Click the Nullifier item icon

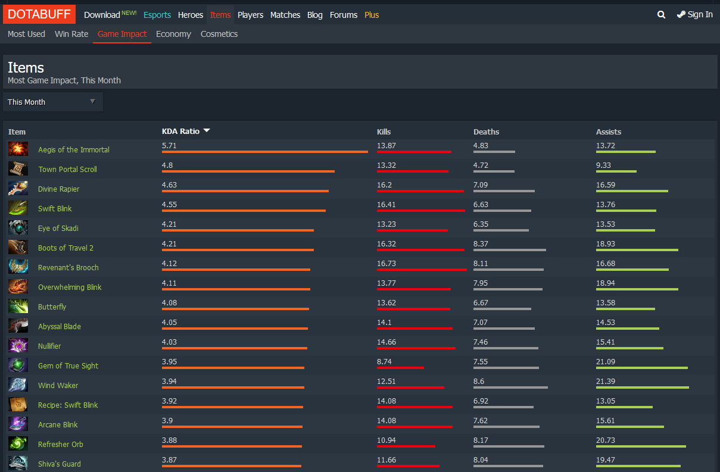18,346
